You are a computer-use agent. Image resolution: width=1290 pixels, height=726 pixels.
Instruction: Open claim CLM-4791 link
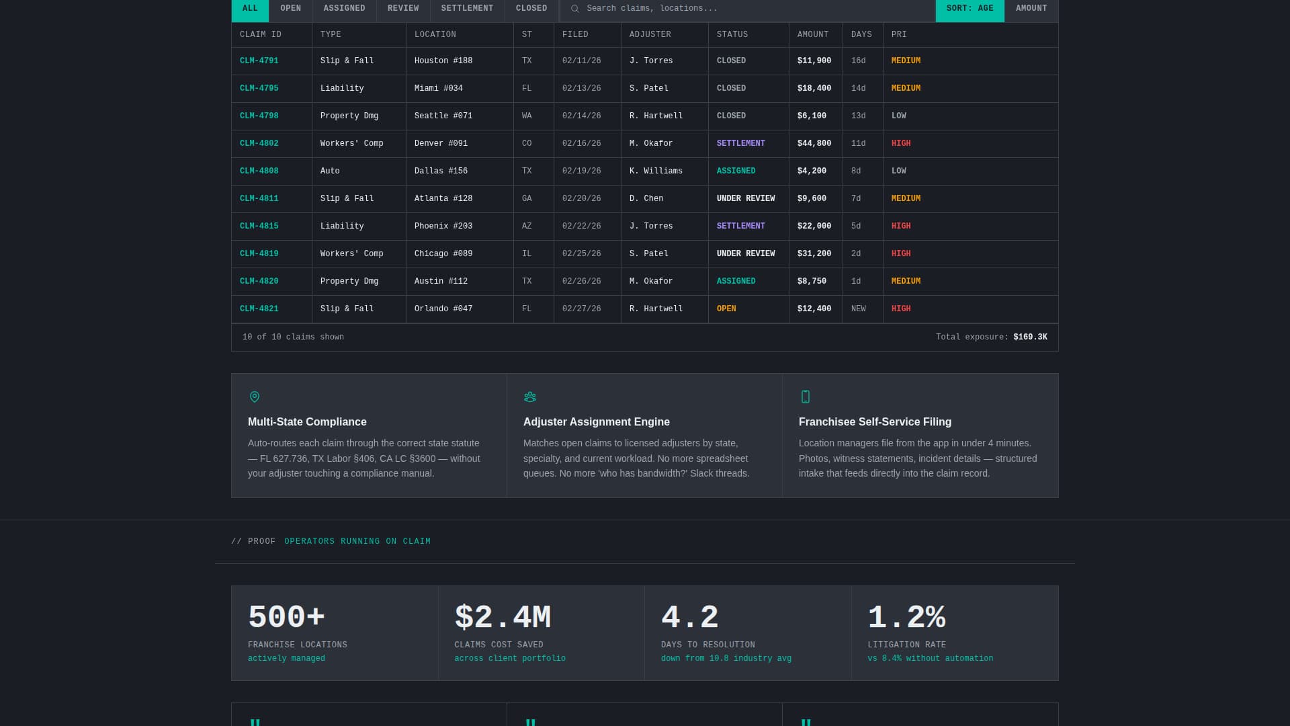tap(259, 61)
